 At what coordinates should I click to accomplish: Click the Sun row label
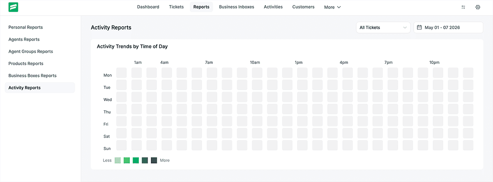pos(107,148)
